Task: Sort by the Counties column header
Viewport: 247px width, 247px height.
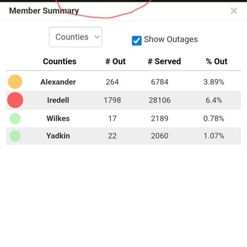Action: [x=60, y=61]
